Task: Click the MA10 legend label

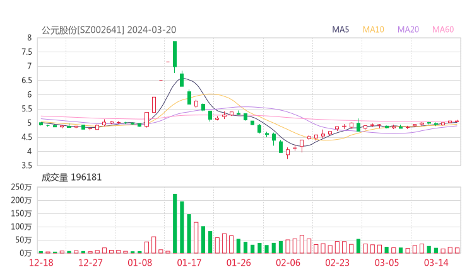Action: (373, 30)
